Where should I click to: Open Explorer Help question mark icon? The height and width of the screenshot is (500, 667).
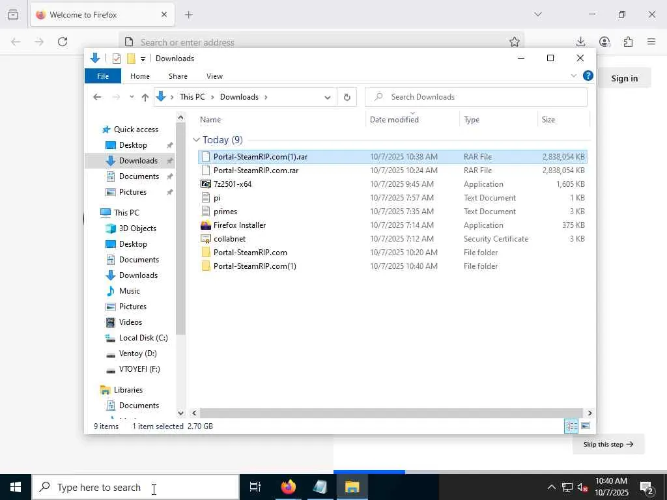[x=588, y=76]
